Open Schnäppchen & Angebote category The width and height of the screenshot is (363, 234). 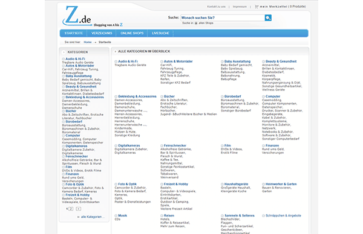pos(283,215)
